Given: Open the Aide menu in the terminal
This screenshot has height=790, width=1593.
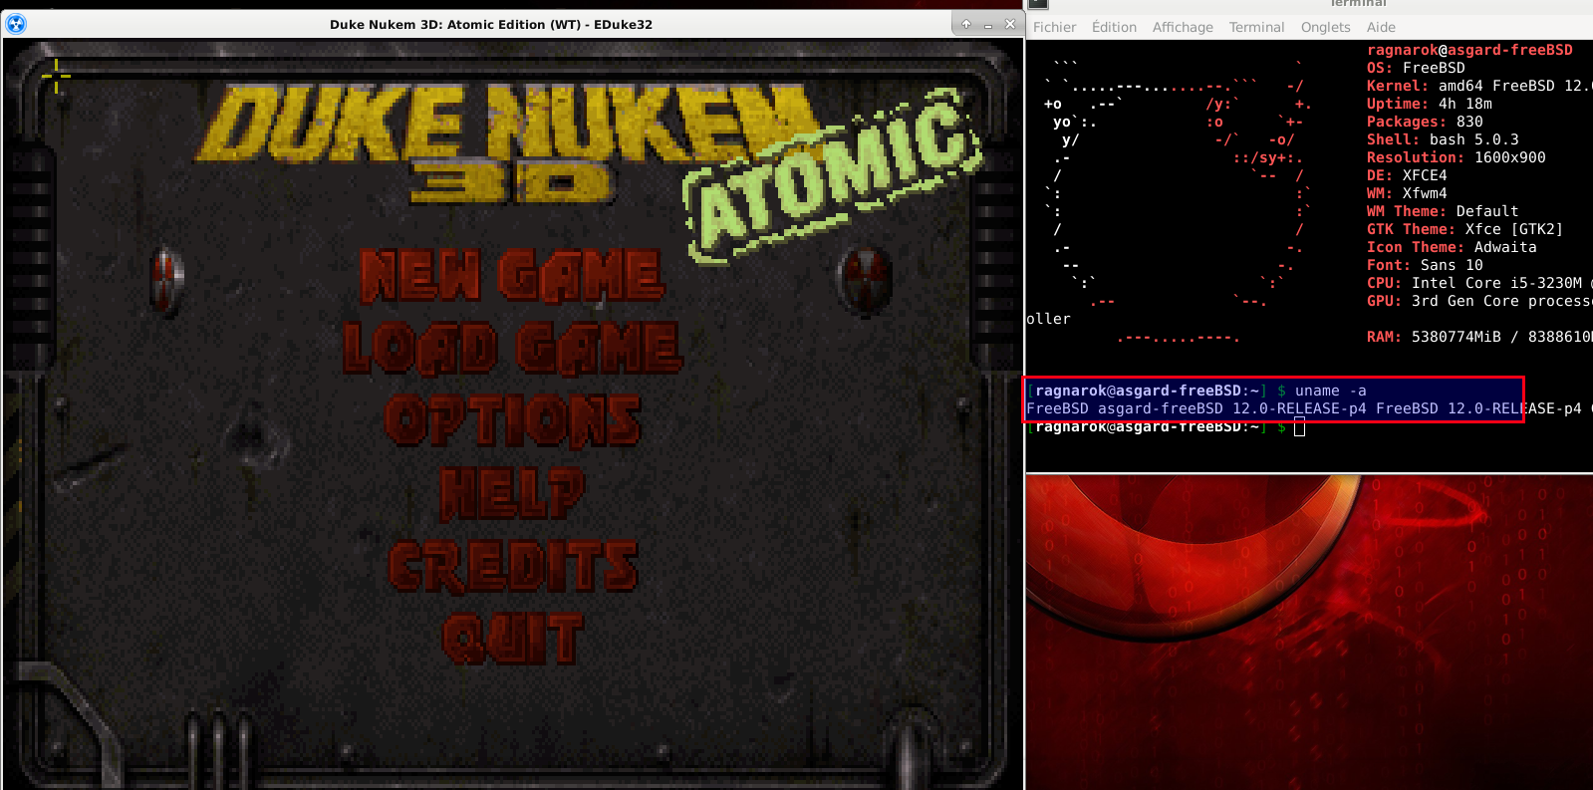Looking at the screenshot, I should click(1381, 27).
